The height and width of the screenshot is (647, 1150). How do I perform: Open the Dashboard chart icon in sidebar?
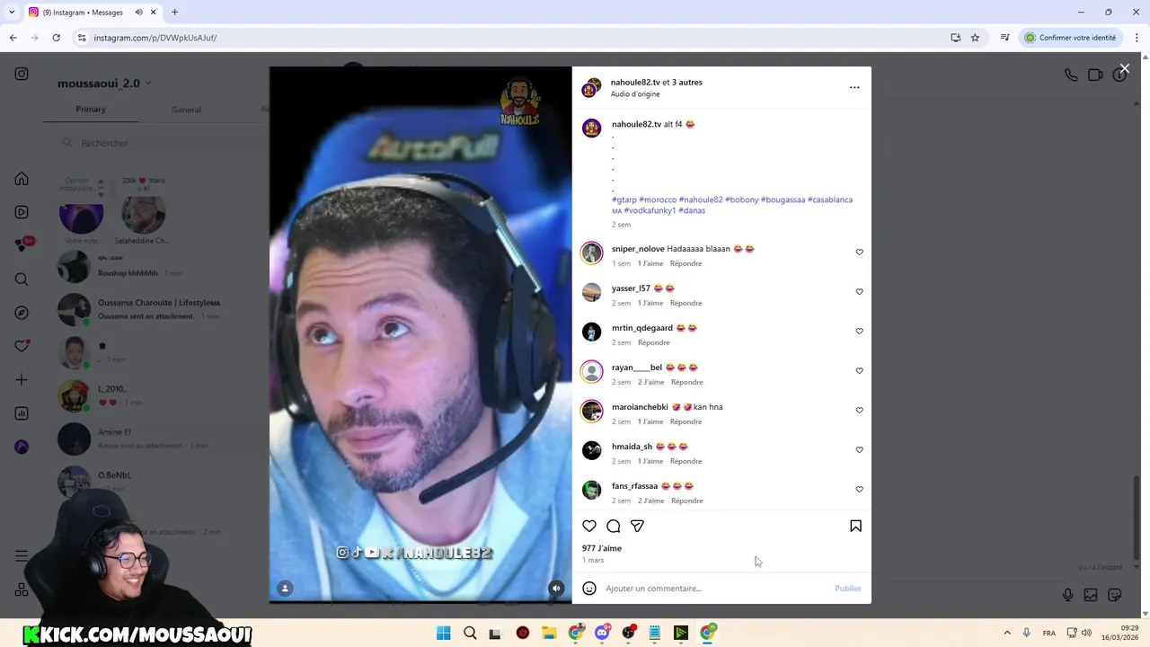(22, 413)
